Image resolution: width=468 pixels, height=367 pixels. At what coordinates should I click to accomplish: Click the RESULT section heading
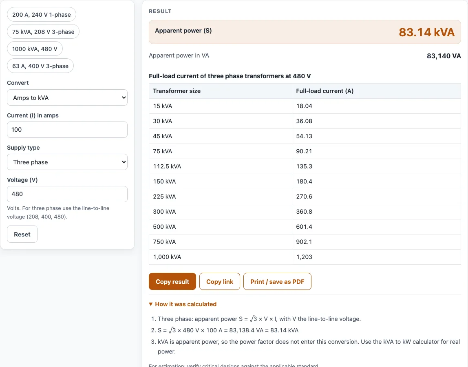tap(160, 11)
